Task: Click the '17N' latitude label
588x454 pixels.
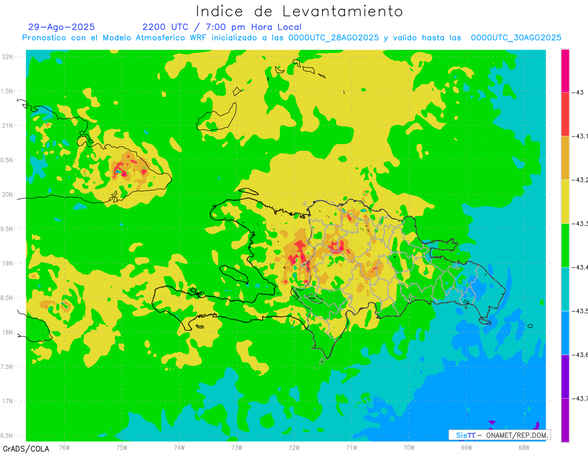Action: point(8,401)
